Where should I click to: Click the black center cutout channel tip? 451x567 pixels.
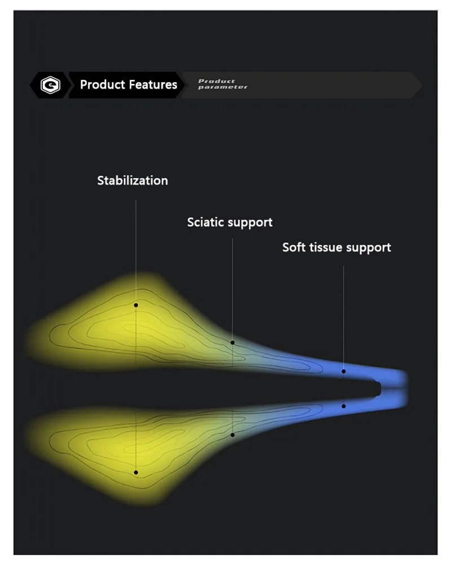pyautogui.click(x=377, y=389)
